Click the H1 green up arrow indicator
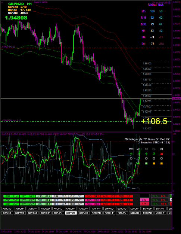The height and width of the screenshot is (234, 181). (146, 154)
